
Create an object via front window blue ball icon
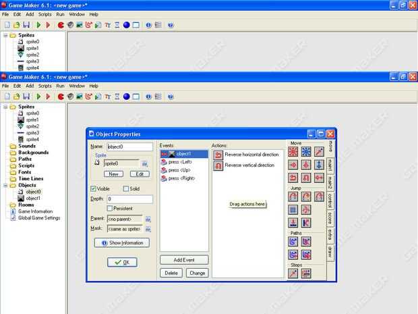click(x=126, y=97)
